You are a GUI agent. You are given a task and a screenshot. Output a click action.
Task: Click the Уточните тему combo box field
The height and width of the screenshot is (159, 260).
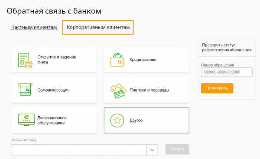coord(85,150)
